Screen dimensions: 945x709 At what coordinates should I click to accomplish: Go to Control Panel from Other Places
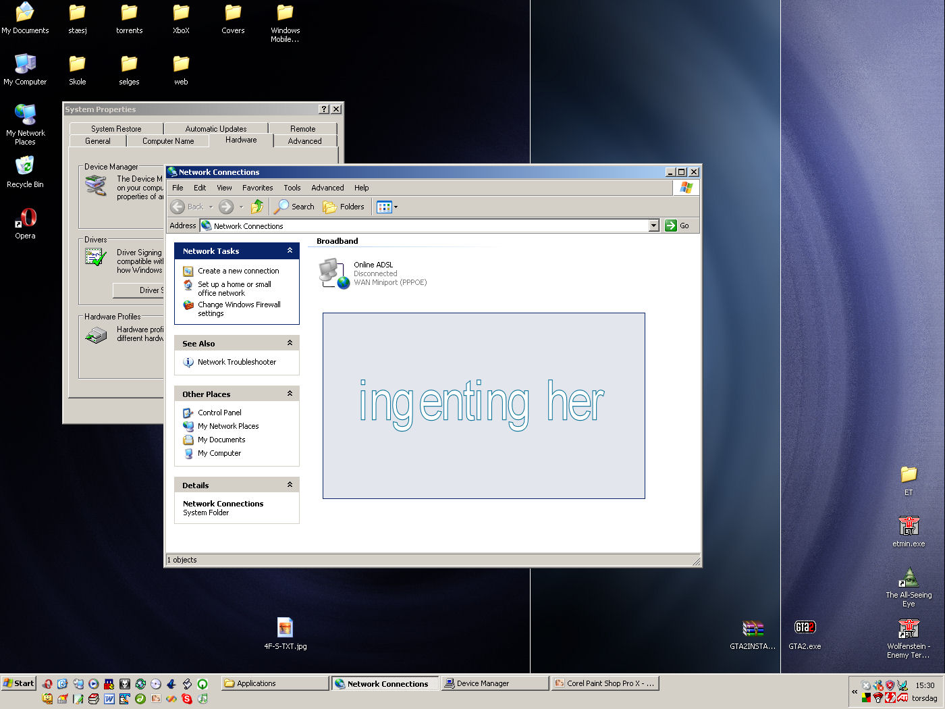point(219,413)
